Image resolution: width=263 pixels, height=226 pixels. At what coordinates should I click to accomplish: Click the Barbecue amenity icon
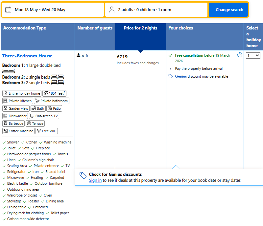[x=5, y=123]
